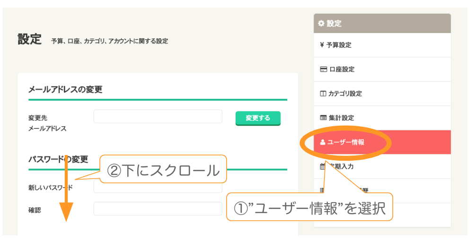Select the highlighted ユーザー情報 menu item
474x241 pixels.
click(x=382, y=142)
